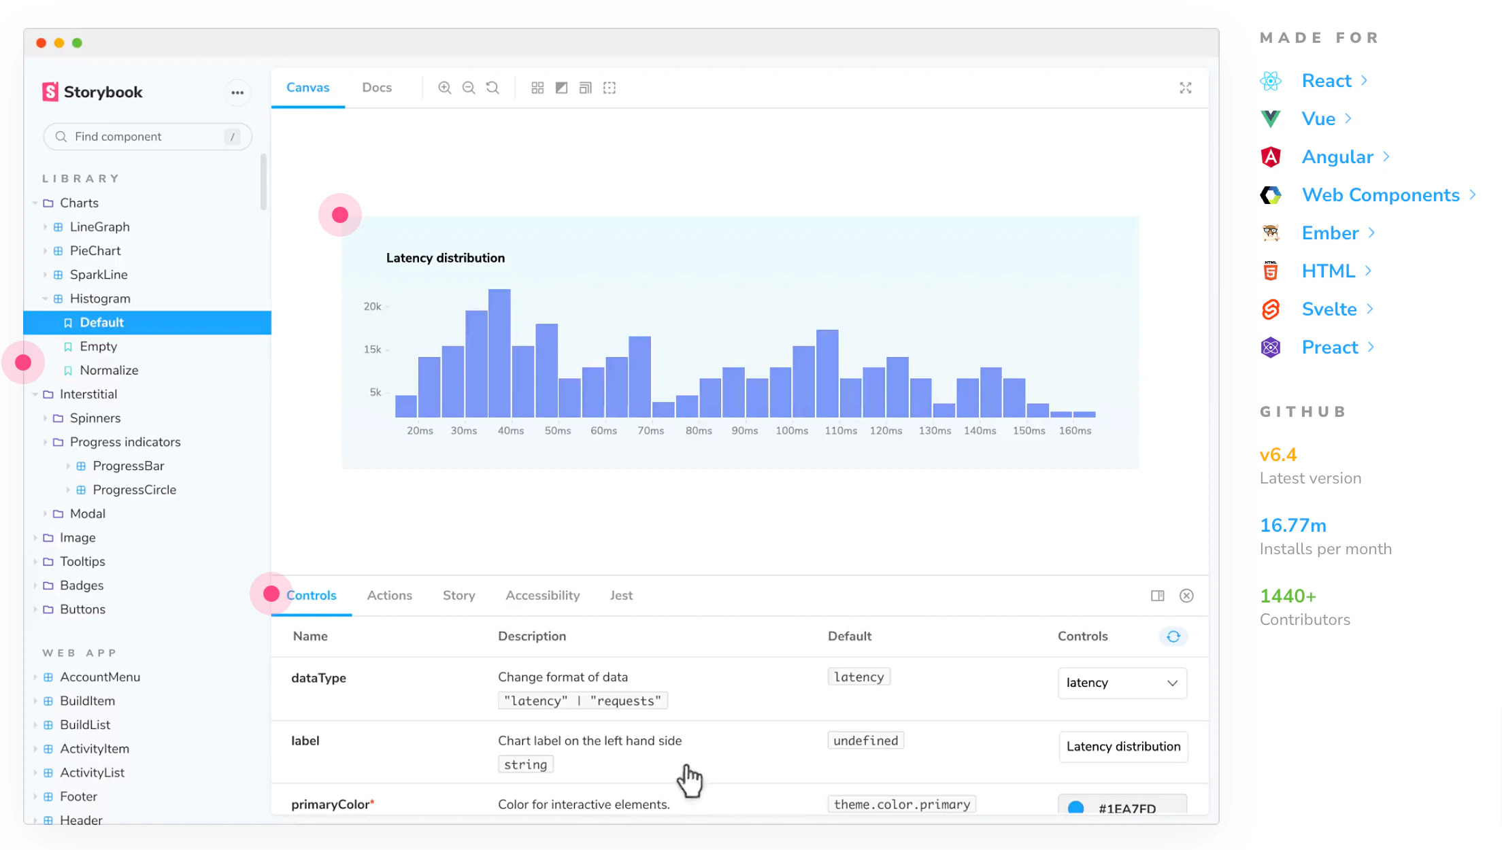Click the viewport size toolbar icon
The height and width of the screenshot is (850, 1502).
point(585,88)
